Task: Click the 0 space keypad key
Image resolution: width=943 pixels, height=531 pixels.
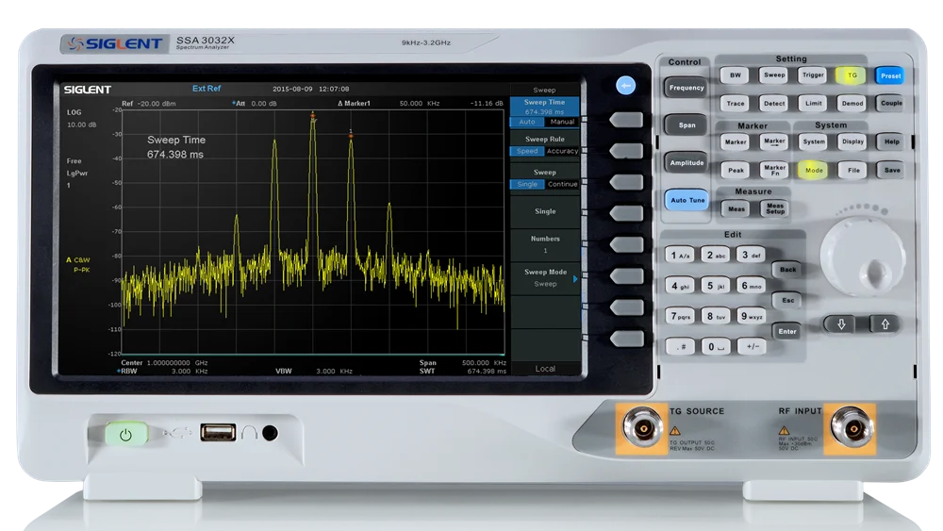Action: click(x=716, y=347)
